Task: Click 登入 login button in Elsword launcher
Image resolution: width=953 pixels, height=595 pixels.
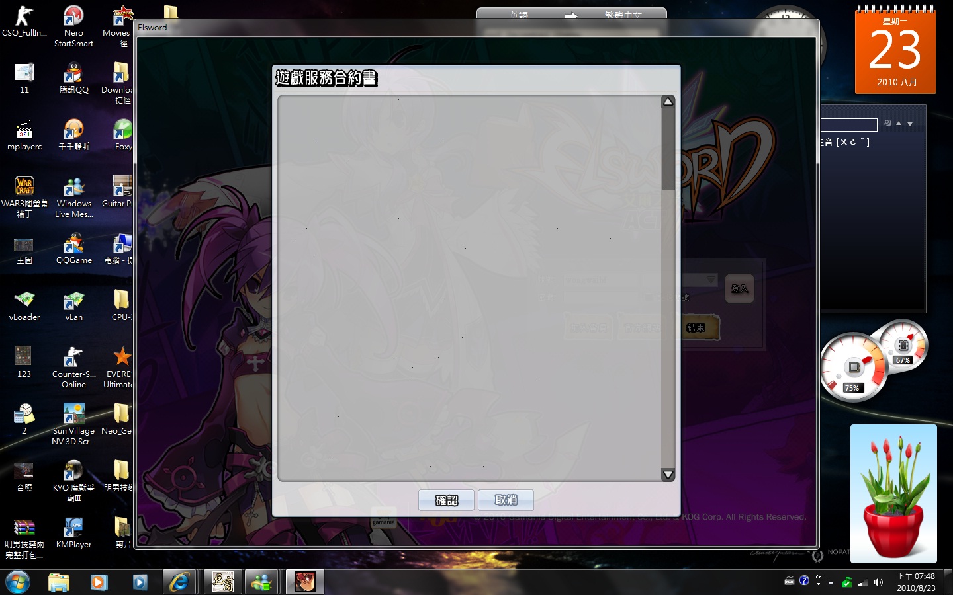Action: [739, 289]
